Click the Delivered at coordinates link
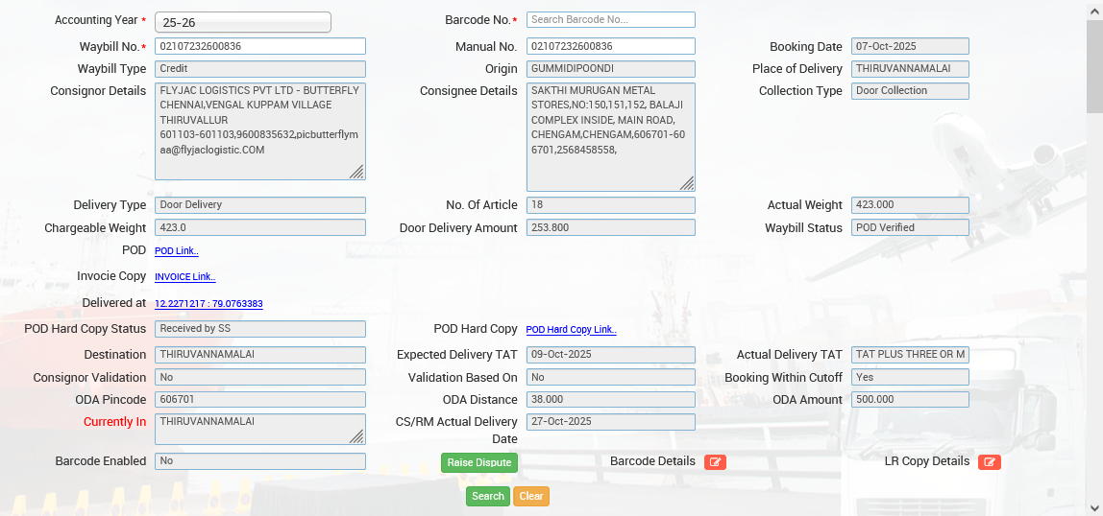 [x=208, y=304]
